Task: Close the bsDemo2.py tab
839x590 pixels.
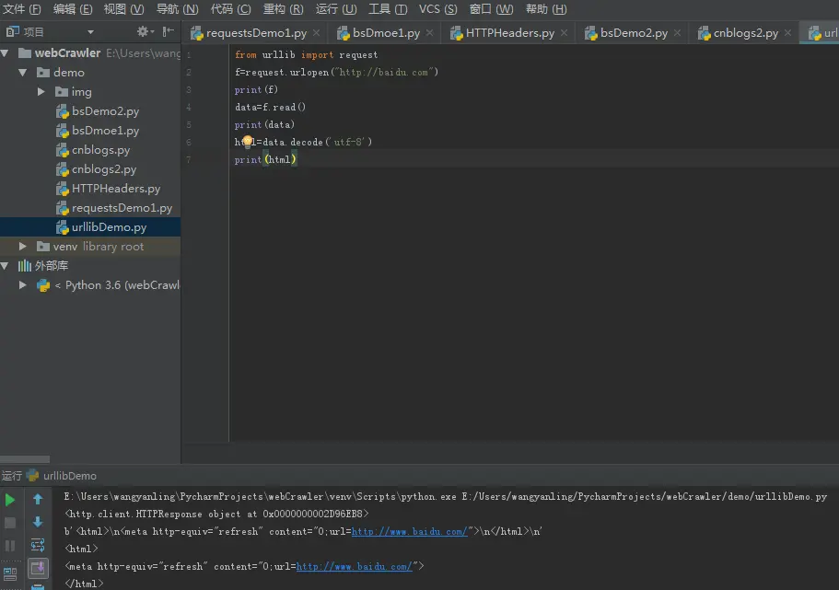Action: click(678, 32)
